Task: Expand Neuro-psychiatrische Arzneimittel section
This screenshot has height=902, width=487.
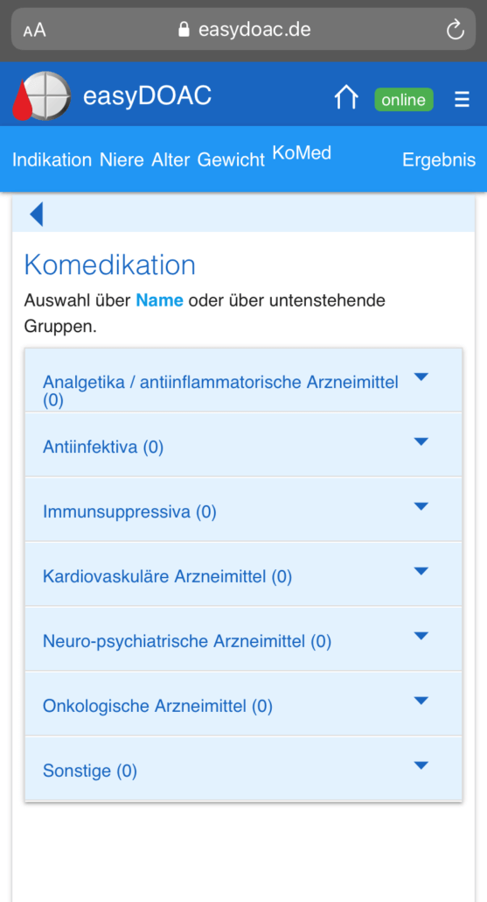Action: 243,639
